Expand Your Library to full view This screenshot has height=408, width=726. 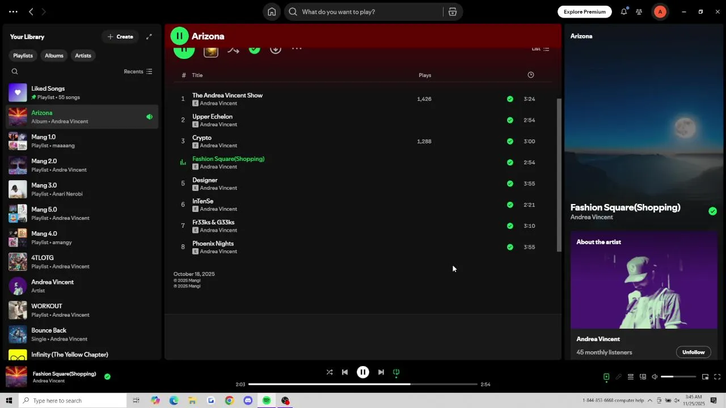149,37
